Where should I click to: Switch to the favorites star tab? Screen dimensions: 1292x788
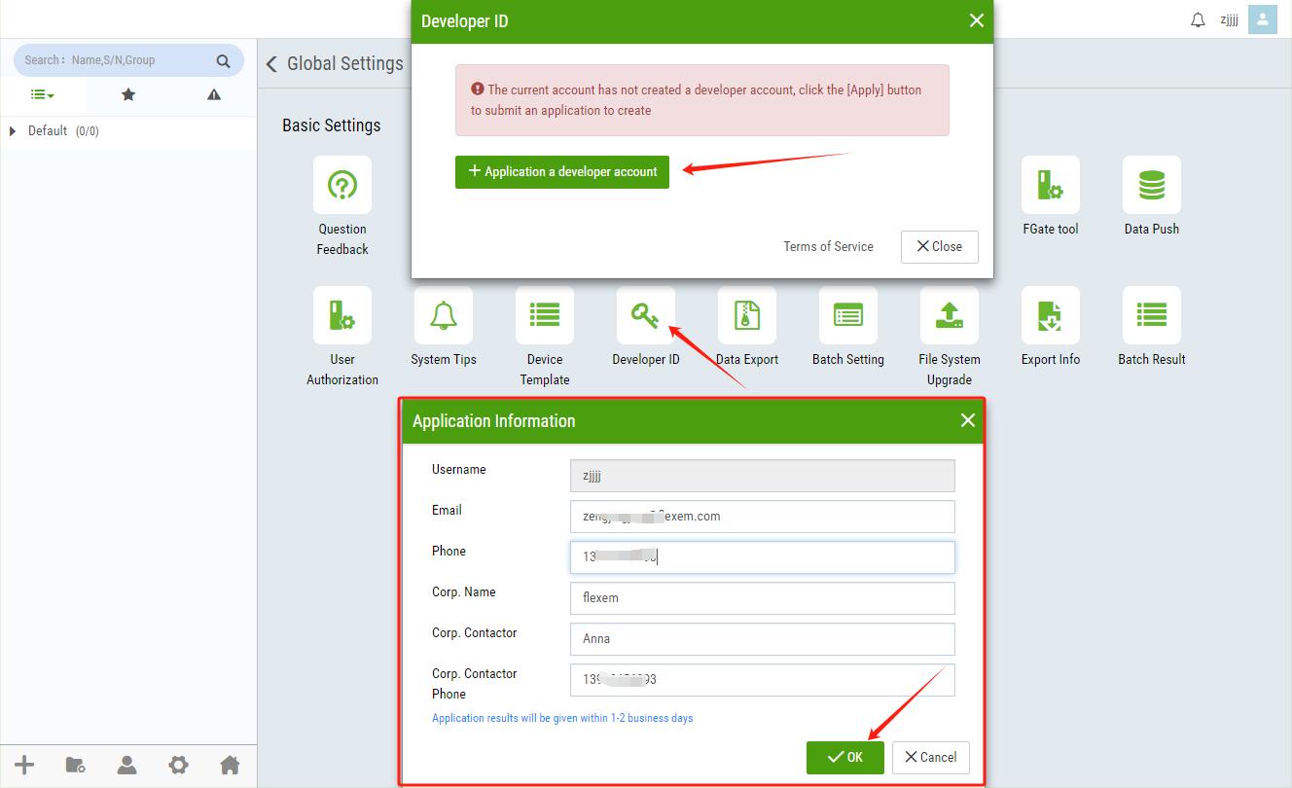pyautogui.click(x=128, y=94)
